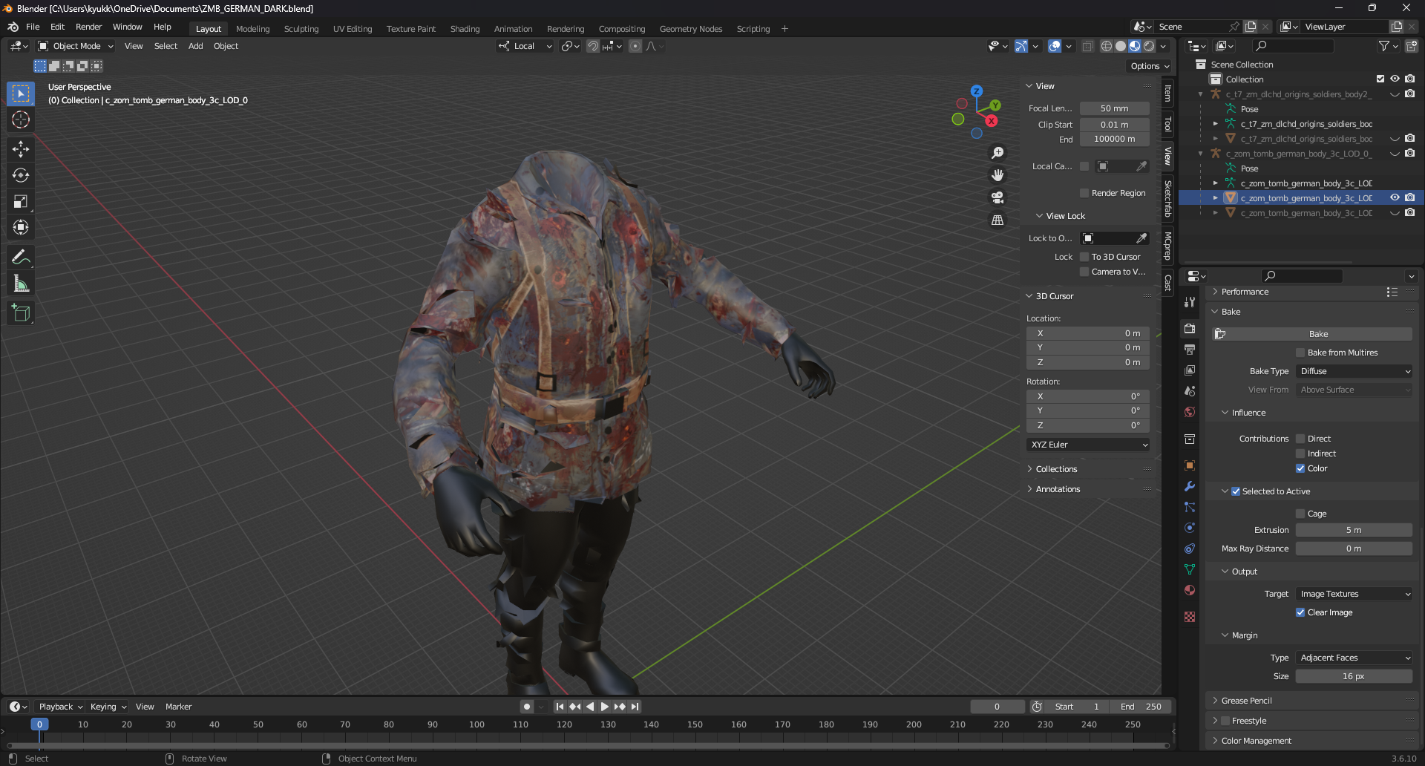Screen dimensions: 1425x766
Task: Uncheck the Color contribution checkbox
Action: click(x=1300, y=468)
